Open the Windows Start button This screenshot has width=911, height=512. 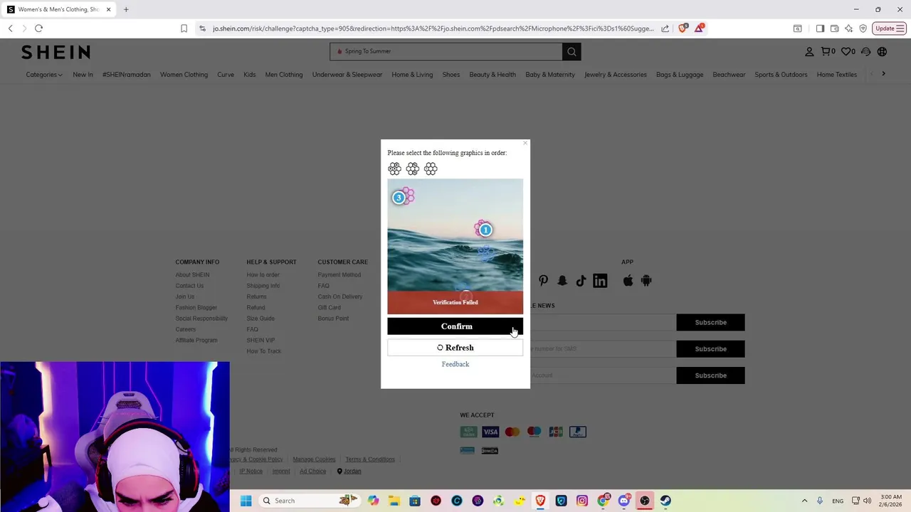click(x=246, y=501)
